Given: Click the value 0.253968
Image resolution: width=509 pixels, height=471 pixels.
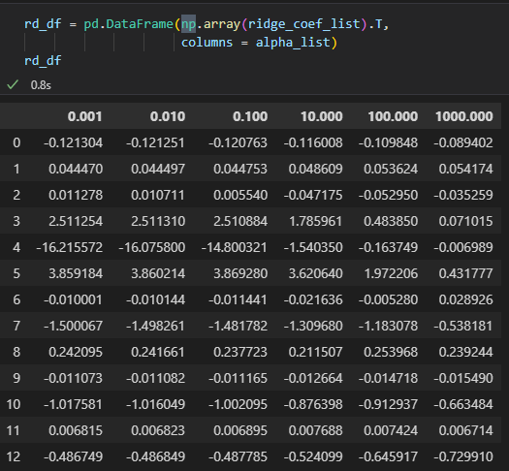Looking at the screenshot, I should click(391, 352).
